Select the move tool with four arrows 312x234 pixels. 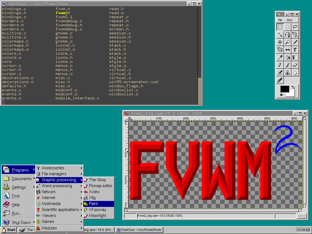pyautogui.click(x=280, y=42)
